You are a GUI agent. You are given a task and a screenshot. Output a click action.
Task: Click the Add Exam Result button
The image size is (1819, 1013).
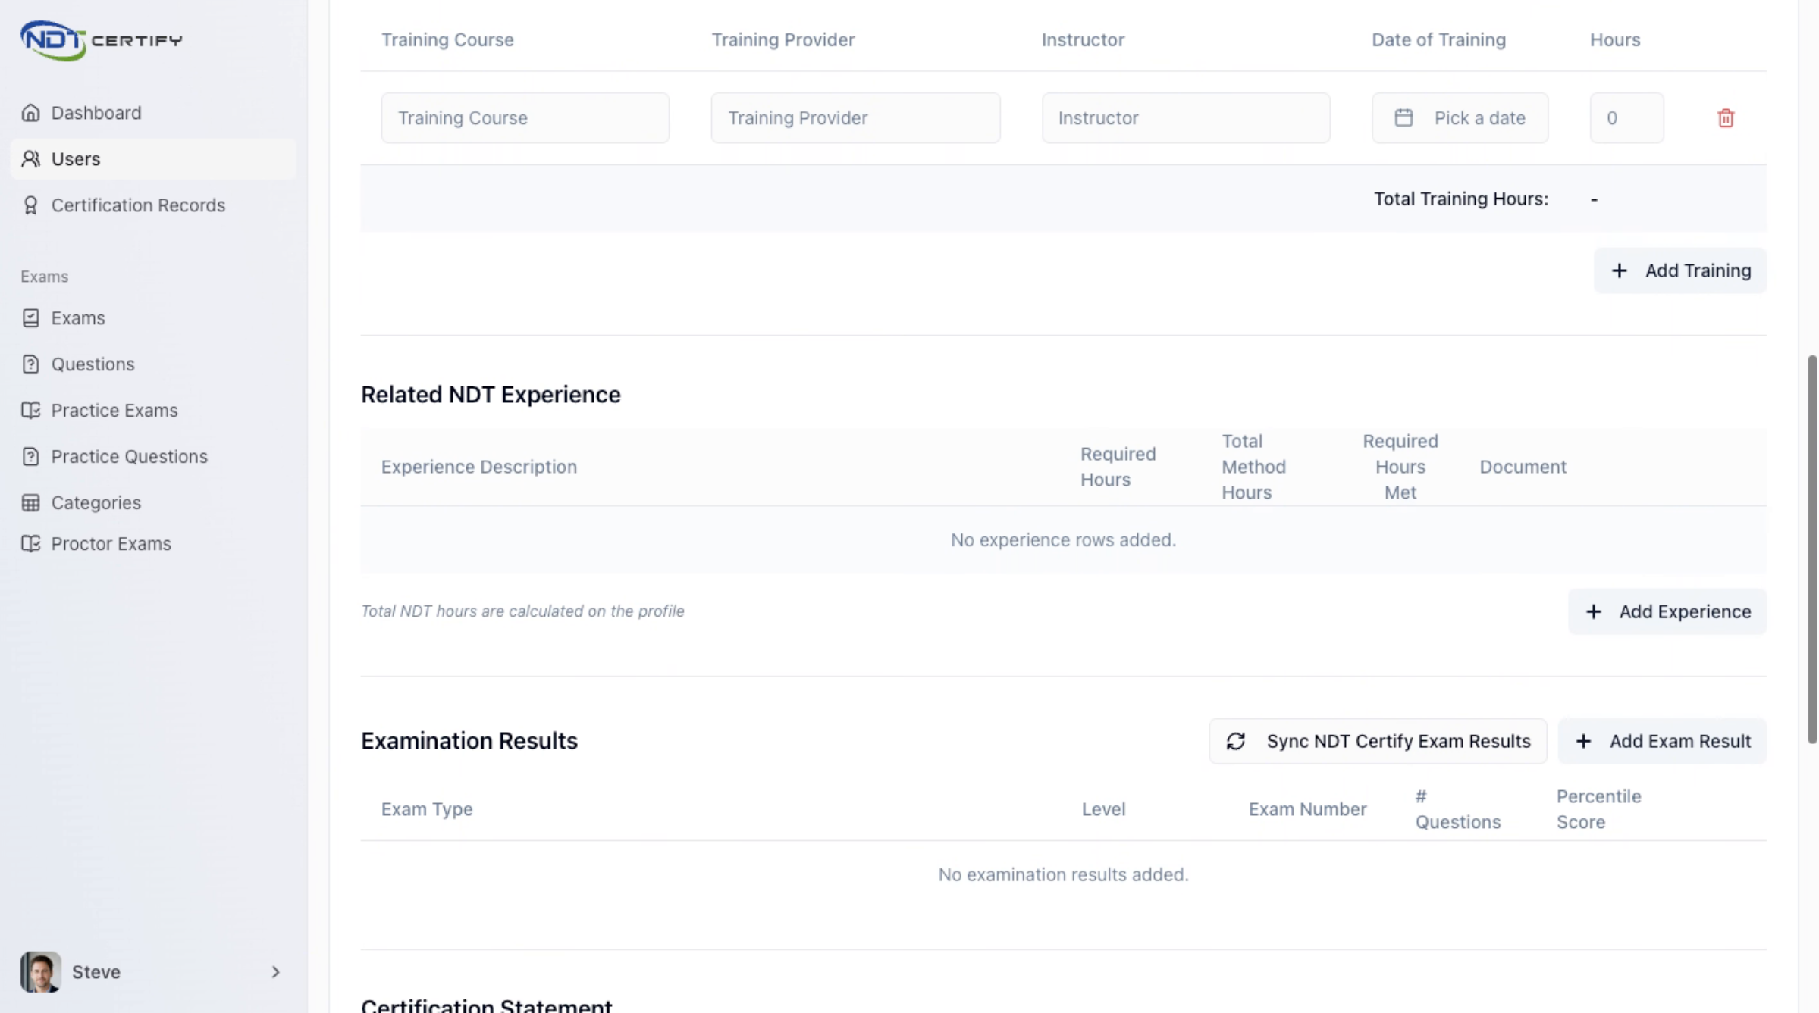coord(1662,741)
